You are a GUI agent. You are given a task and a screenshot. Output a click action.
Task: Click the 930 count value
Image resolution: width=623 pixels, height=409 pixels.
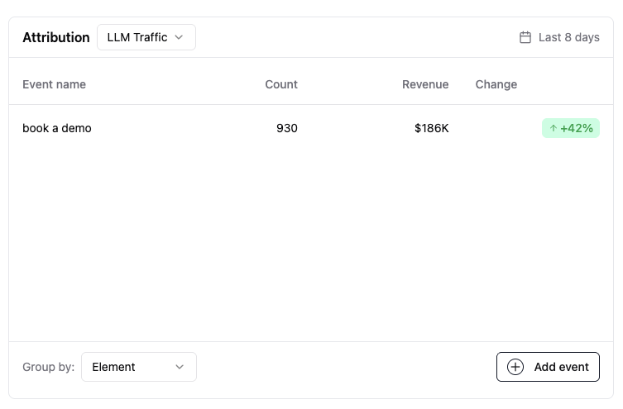pos(287,128)
